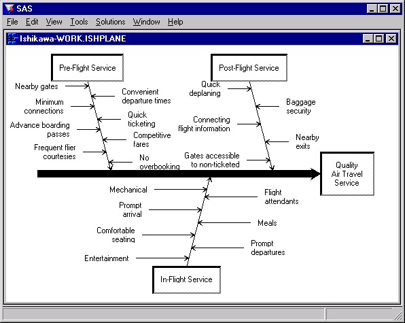Click the 'Convenient departure times' label
The height and width of the screenshot is (323, 405).
[x=146, y=96]
